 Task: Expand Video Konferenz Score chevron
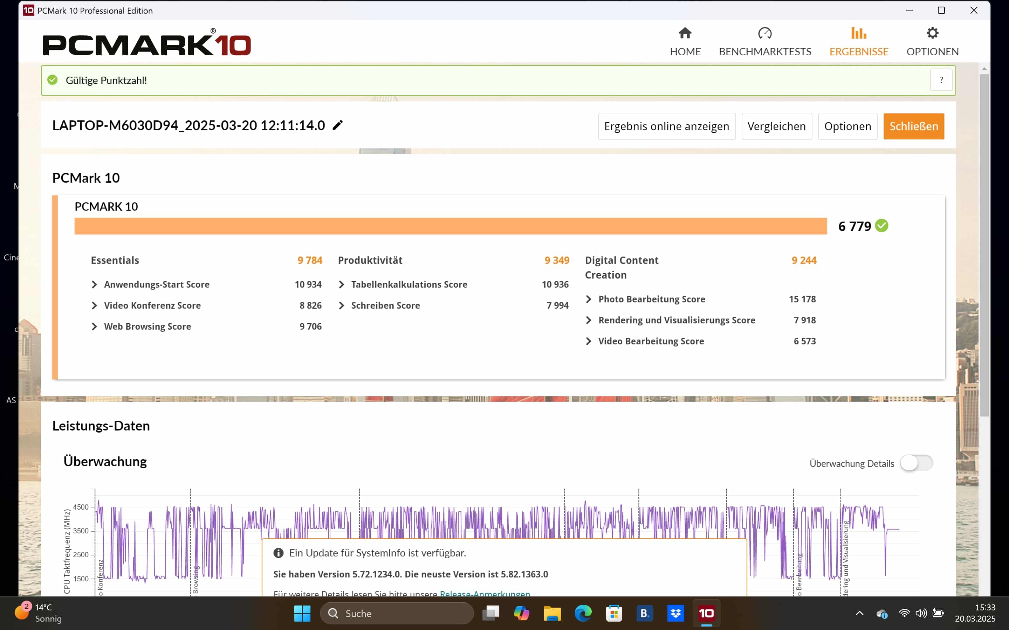coord(95,306)
